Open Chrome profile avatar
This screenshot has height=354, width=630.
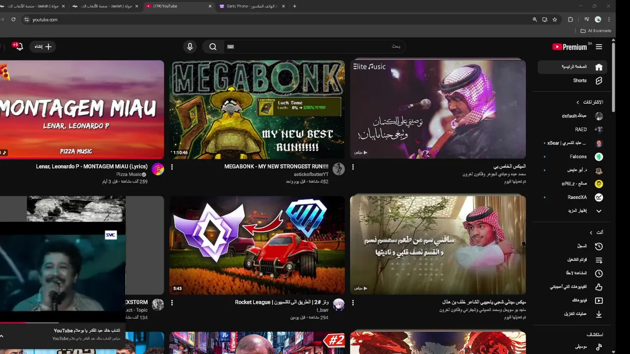click(x=598, y=20)
